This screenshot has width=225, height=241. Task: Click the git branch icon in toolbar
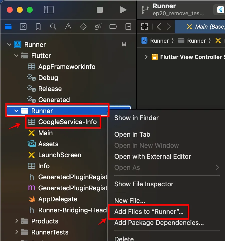pos(145,10)
